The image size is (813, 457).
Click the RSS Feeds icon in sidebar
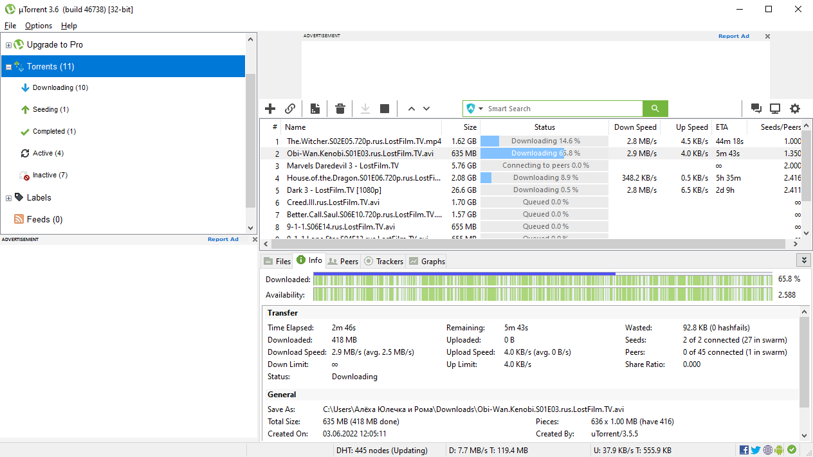19,219
